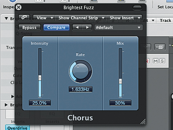Close the Brightest Fuzz plugin window
The width and height of the screenshot is (173, 130).
click(x=19, y=8)
